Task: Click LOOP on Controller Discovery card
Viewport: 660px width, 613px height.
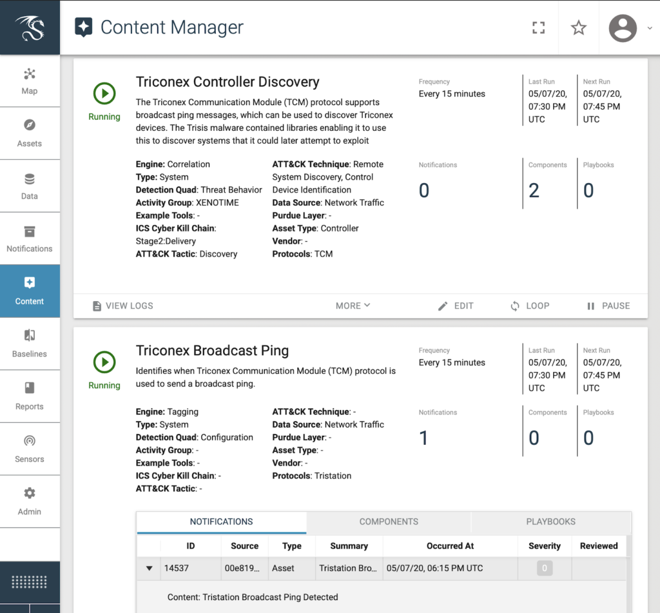Action: [x=530, y=306]
